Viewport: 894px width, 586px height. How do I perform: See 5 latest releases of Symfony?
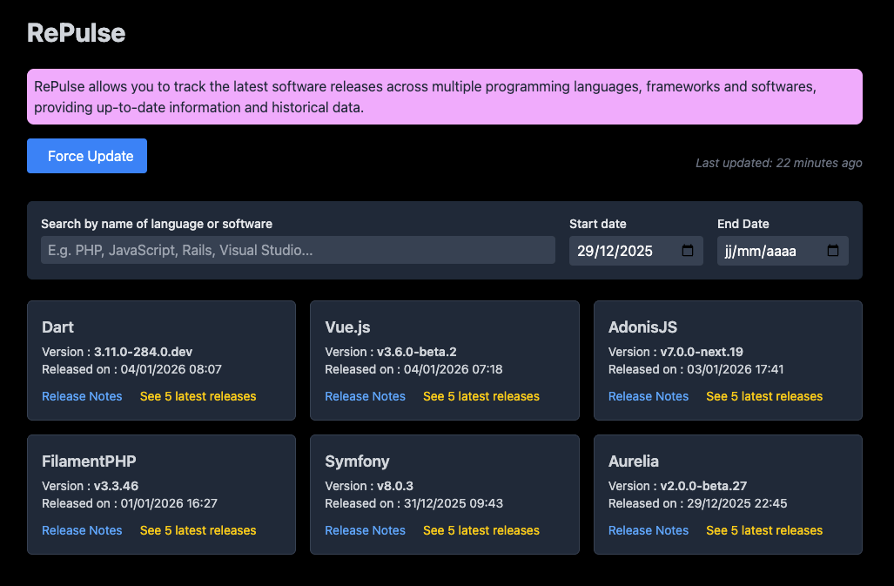click(481, 530)
